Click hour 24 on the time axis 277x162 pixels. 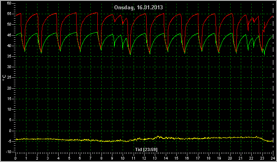tap(273, 158)
